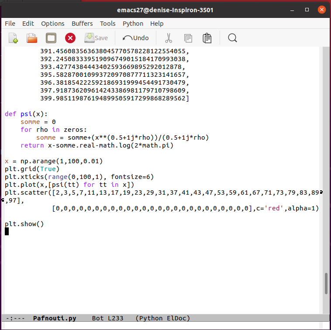This screenshot has width=331, height=330.
Task: Click the Copy toolbar icon
Action: pos(188,38)
